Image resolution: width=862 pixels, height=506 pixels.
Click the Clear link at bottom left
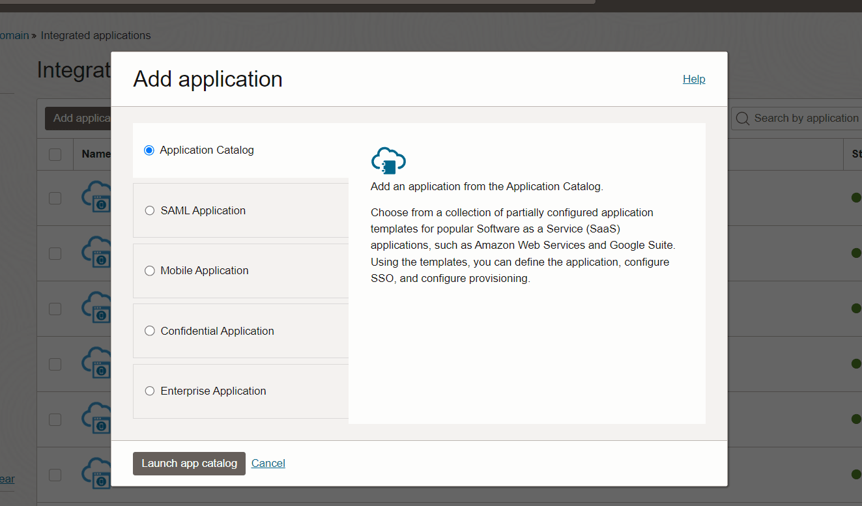coord(5,479)
